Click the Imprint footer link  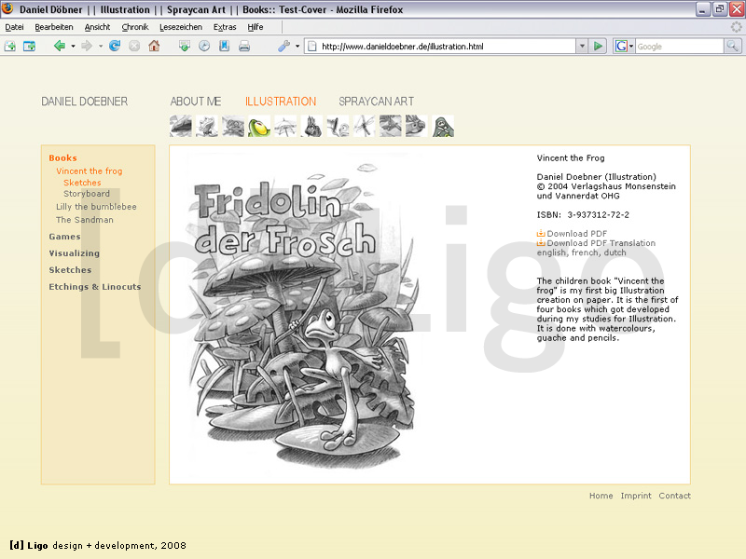pyautogui.click(x=636, y=496)
